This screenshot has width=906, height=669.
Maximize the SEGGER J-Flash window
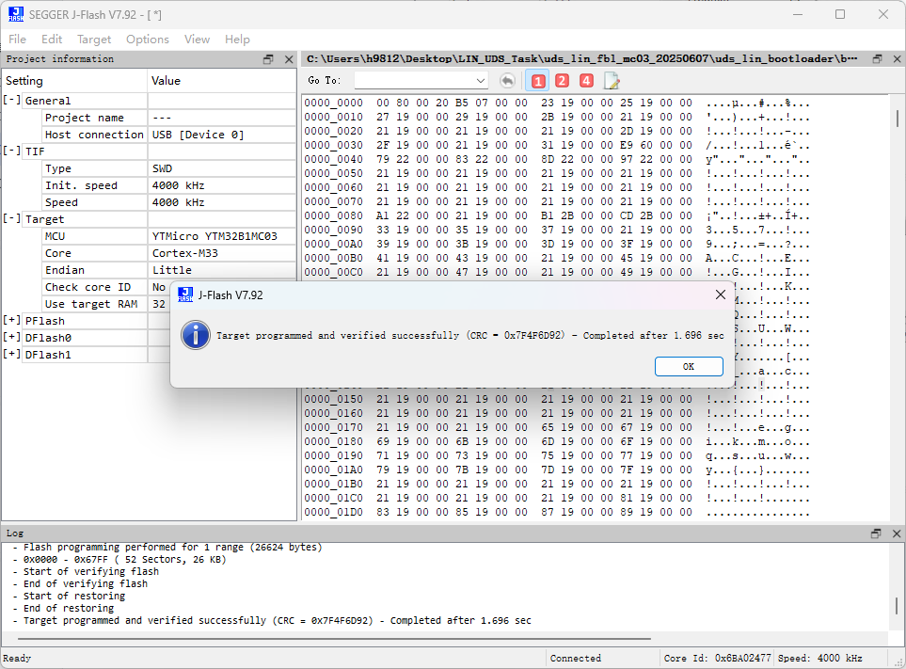pos(840,14)
